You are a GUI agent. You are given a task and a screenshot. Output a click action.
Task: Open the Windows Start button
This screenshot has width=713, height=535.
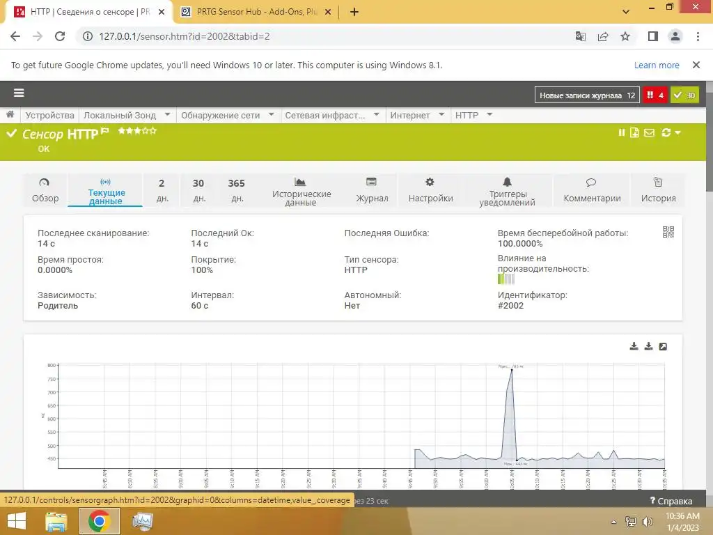(x=17, y=521)
